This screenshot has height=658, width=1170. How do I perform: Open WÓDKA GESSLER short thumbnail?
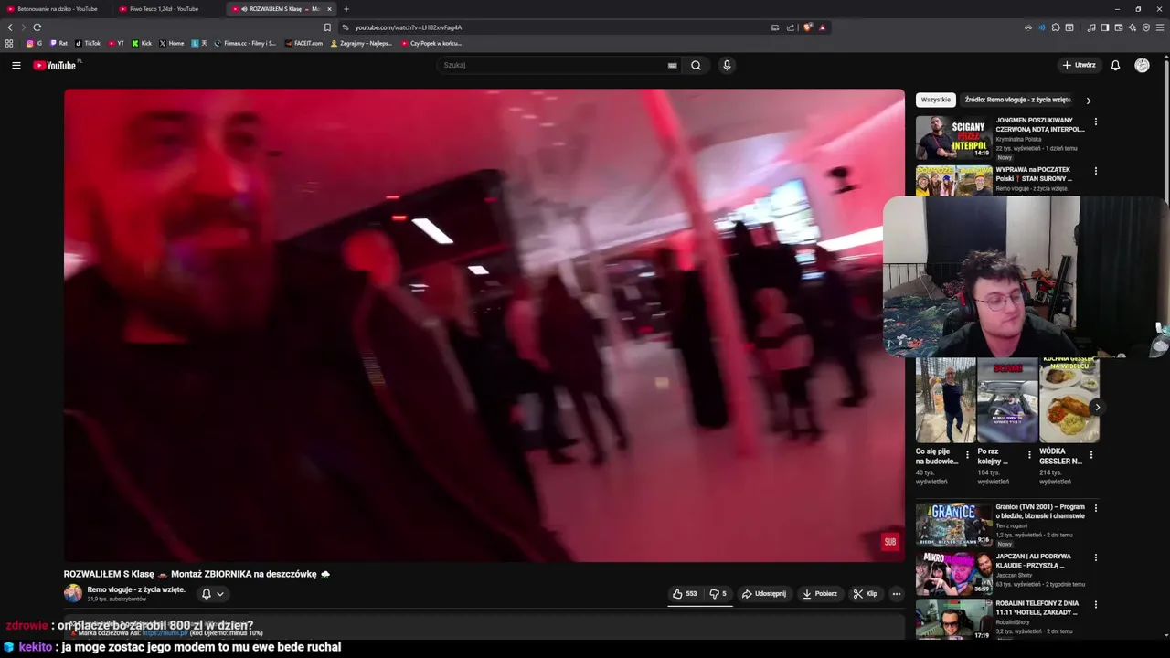(x=1069, y=399)
